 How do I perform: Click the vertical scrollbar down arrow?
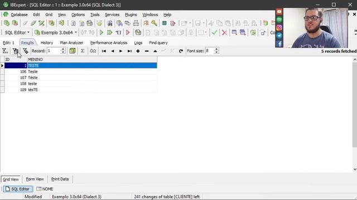coord(355,169)
